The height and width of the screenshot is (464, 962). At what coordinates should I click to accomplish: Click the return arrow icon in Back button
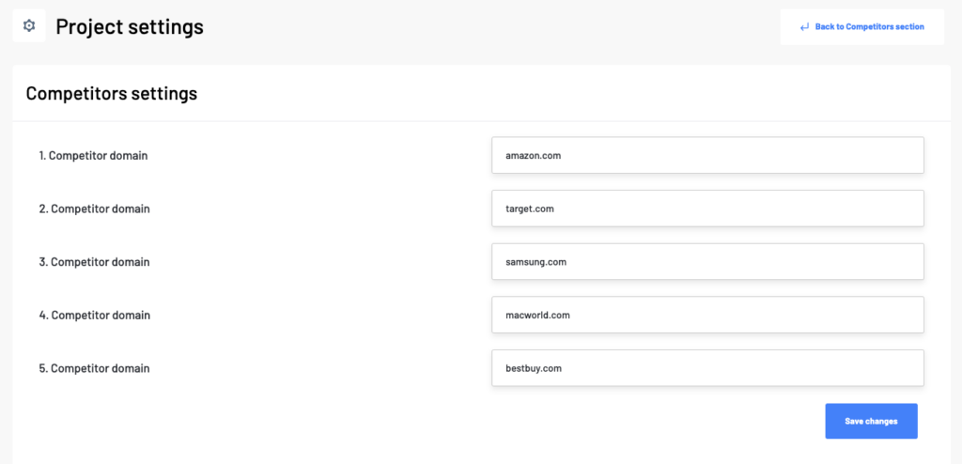point(804,27)
